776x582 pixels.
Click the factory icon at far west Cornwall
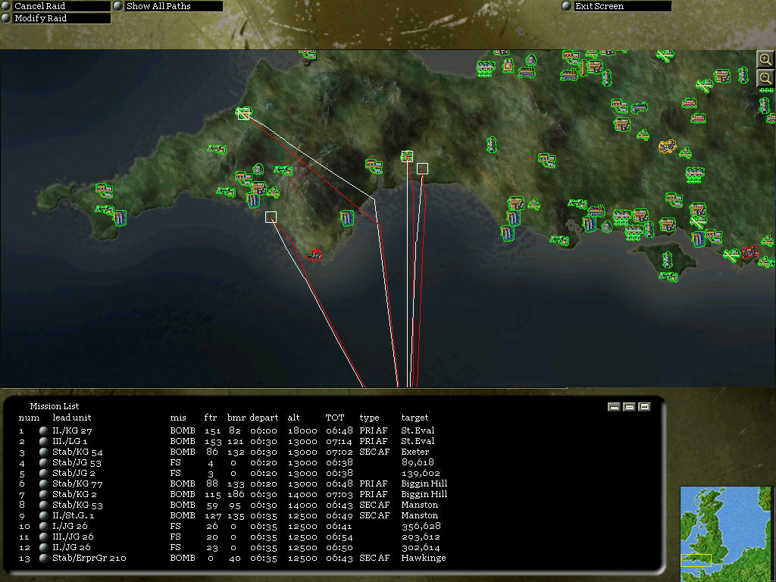click(x=104, y=190)
